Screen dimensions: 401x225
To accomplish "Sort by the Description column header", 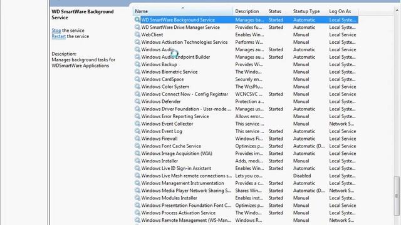I will [x=249, y=11].
